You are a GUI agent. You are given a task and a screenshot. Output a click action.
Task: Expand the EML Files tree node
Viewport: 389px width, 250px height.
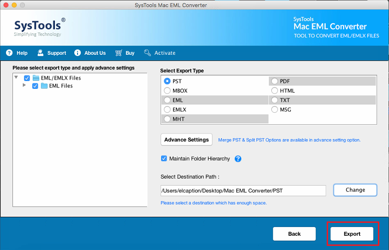24,85
